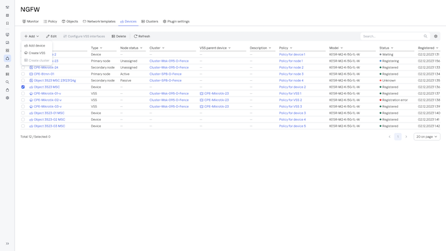
Task: Click VSS icon of CPE-Mikrotik-01-v
Action: point(31,93)
